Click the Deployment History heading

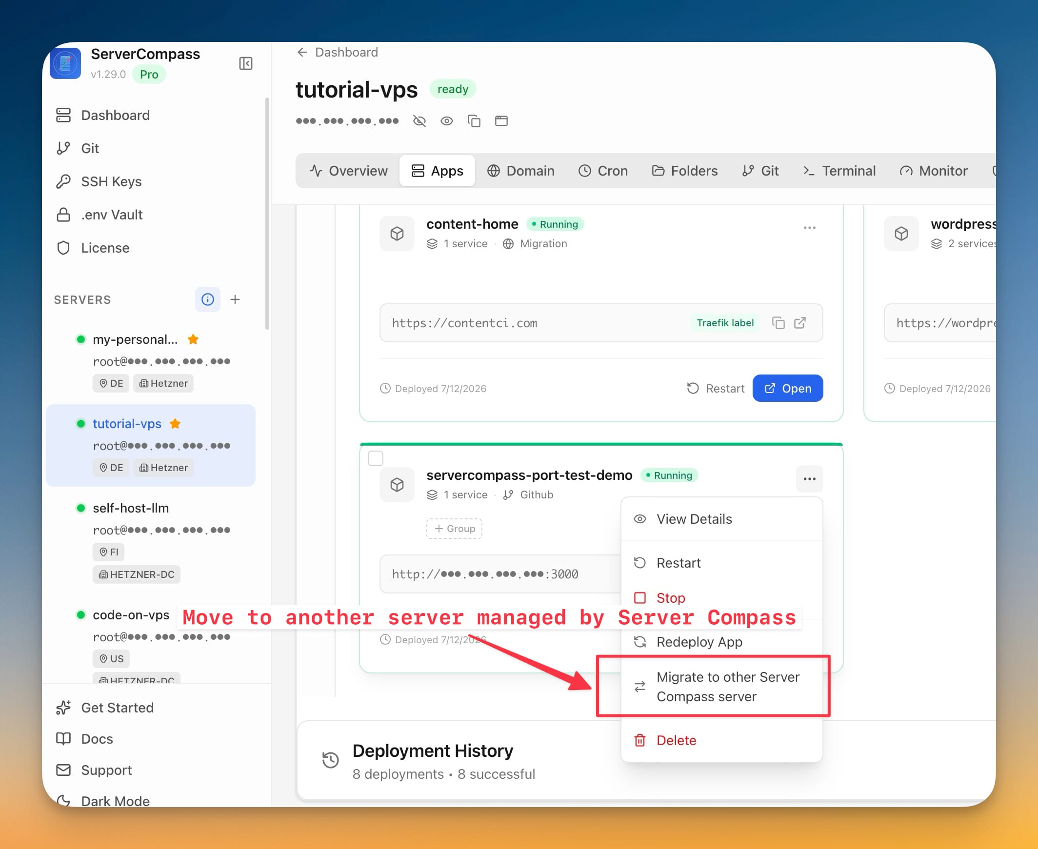point(433,751)
